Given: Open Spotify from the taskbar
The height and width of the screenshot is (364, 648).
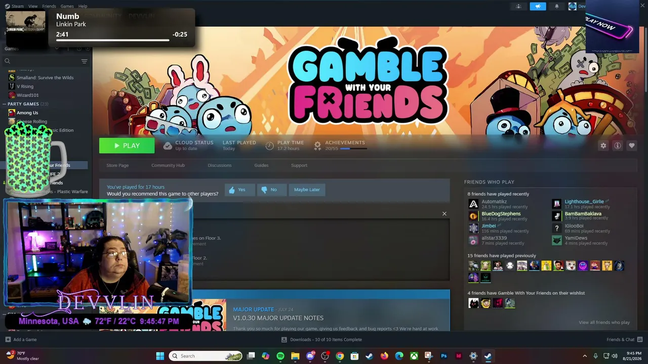Looking at the screenshot, I should (x=280, y=356).
